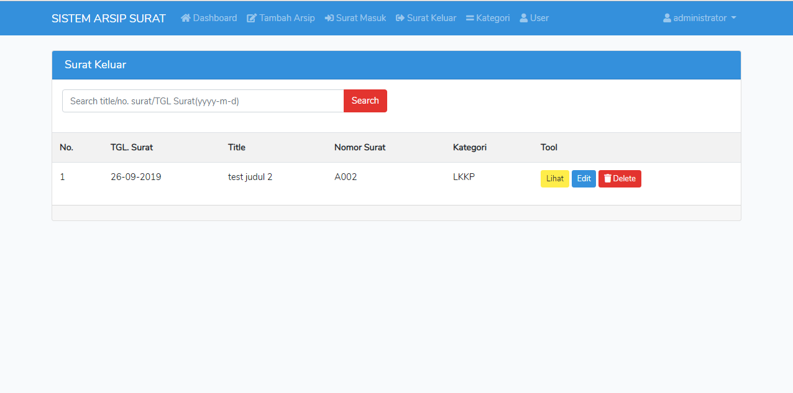
Task: Click the blue Edit button
Action: tap(584, 179)
